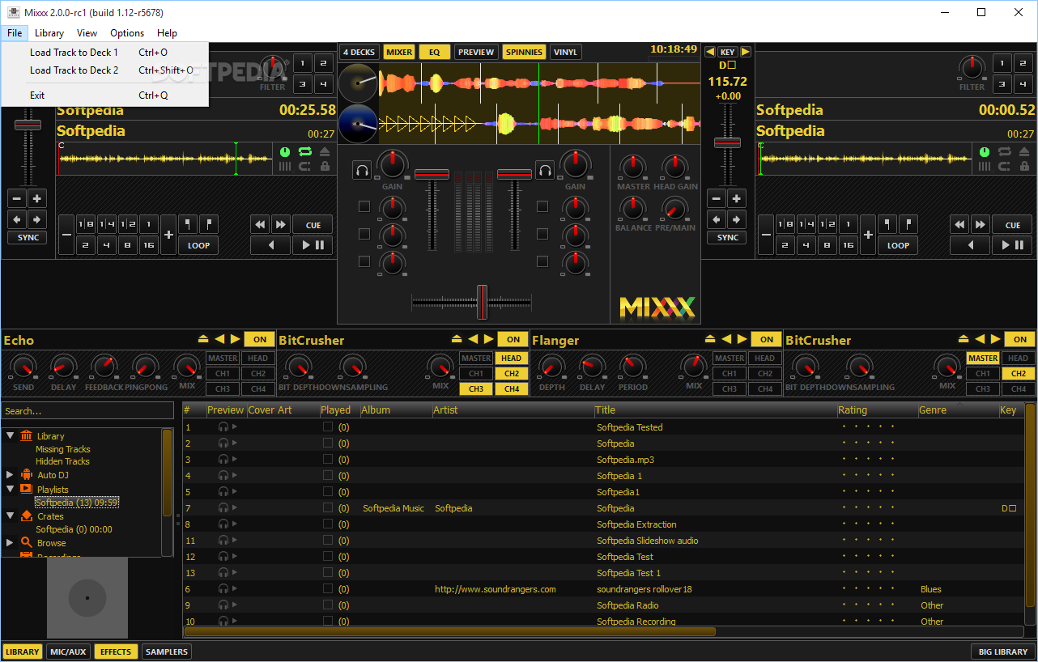
Task: Click the left deck SYNC button
Action: pyautogui.click(x=28, y=237)
